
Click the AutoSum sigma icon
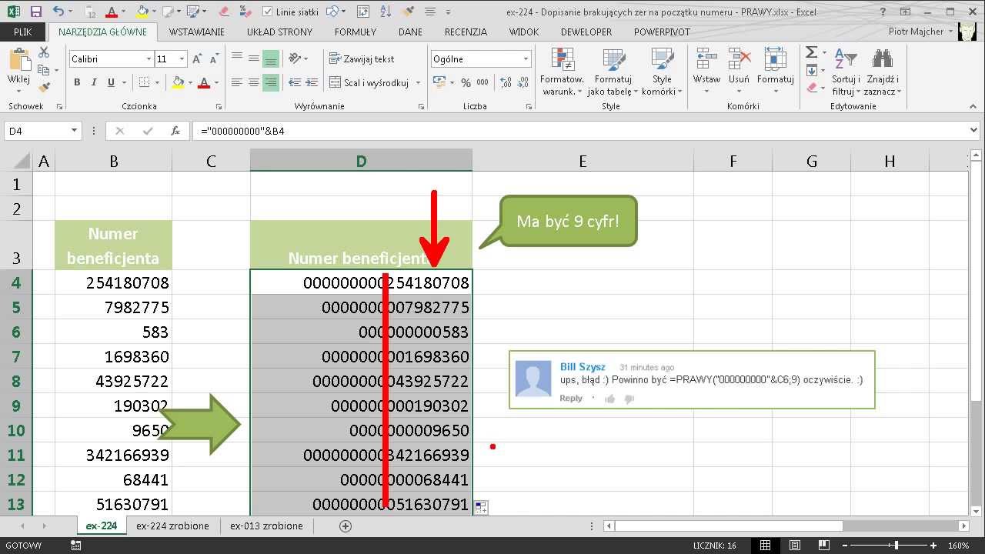click(812, 52)
